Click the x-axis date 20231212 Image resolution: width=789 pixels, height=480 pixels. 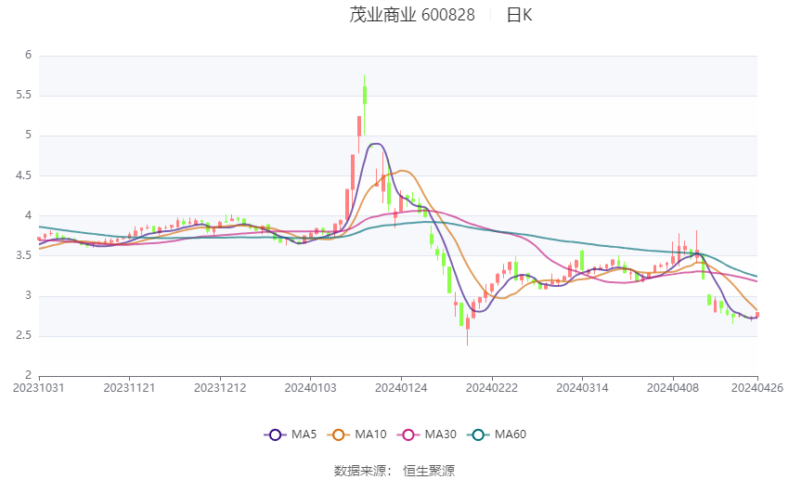[220, 388]
